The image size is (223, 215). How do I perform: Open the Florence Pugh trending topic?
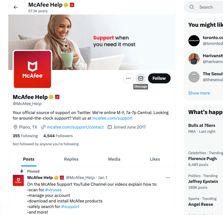pos(202,159)
